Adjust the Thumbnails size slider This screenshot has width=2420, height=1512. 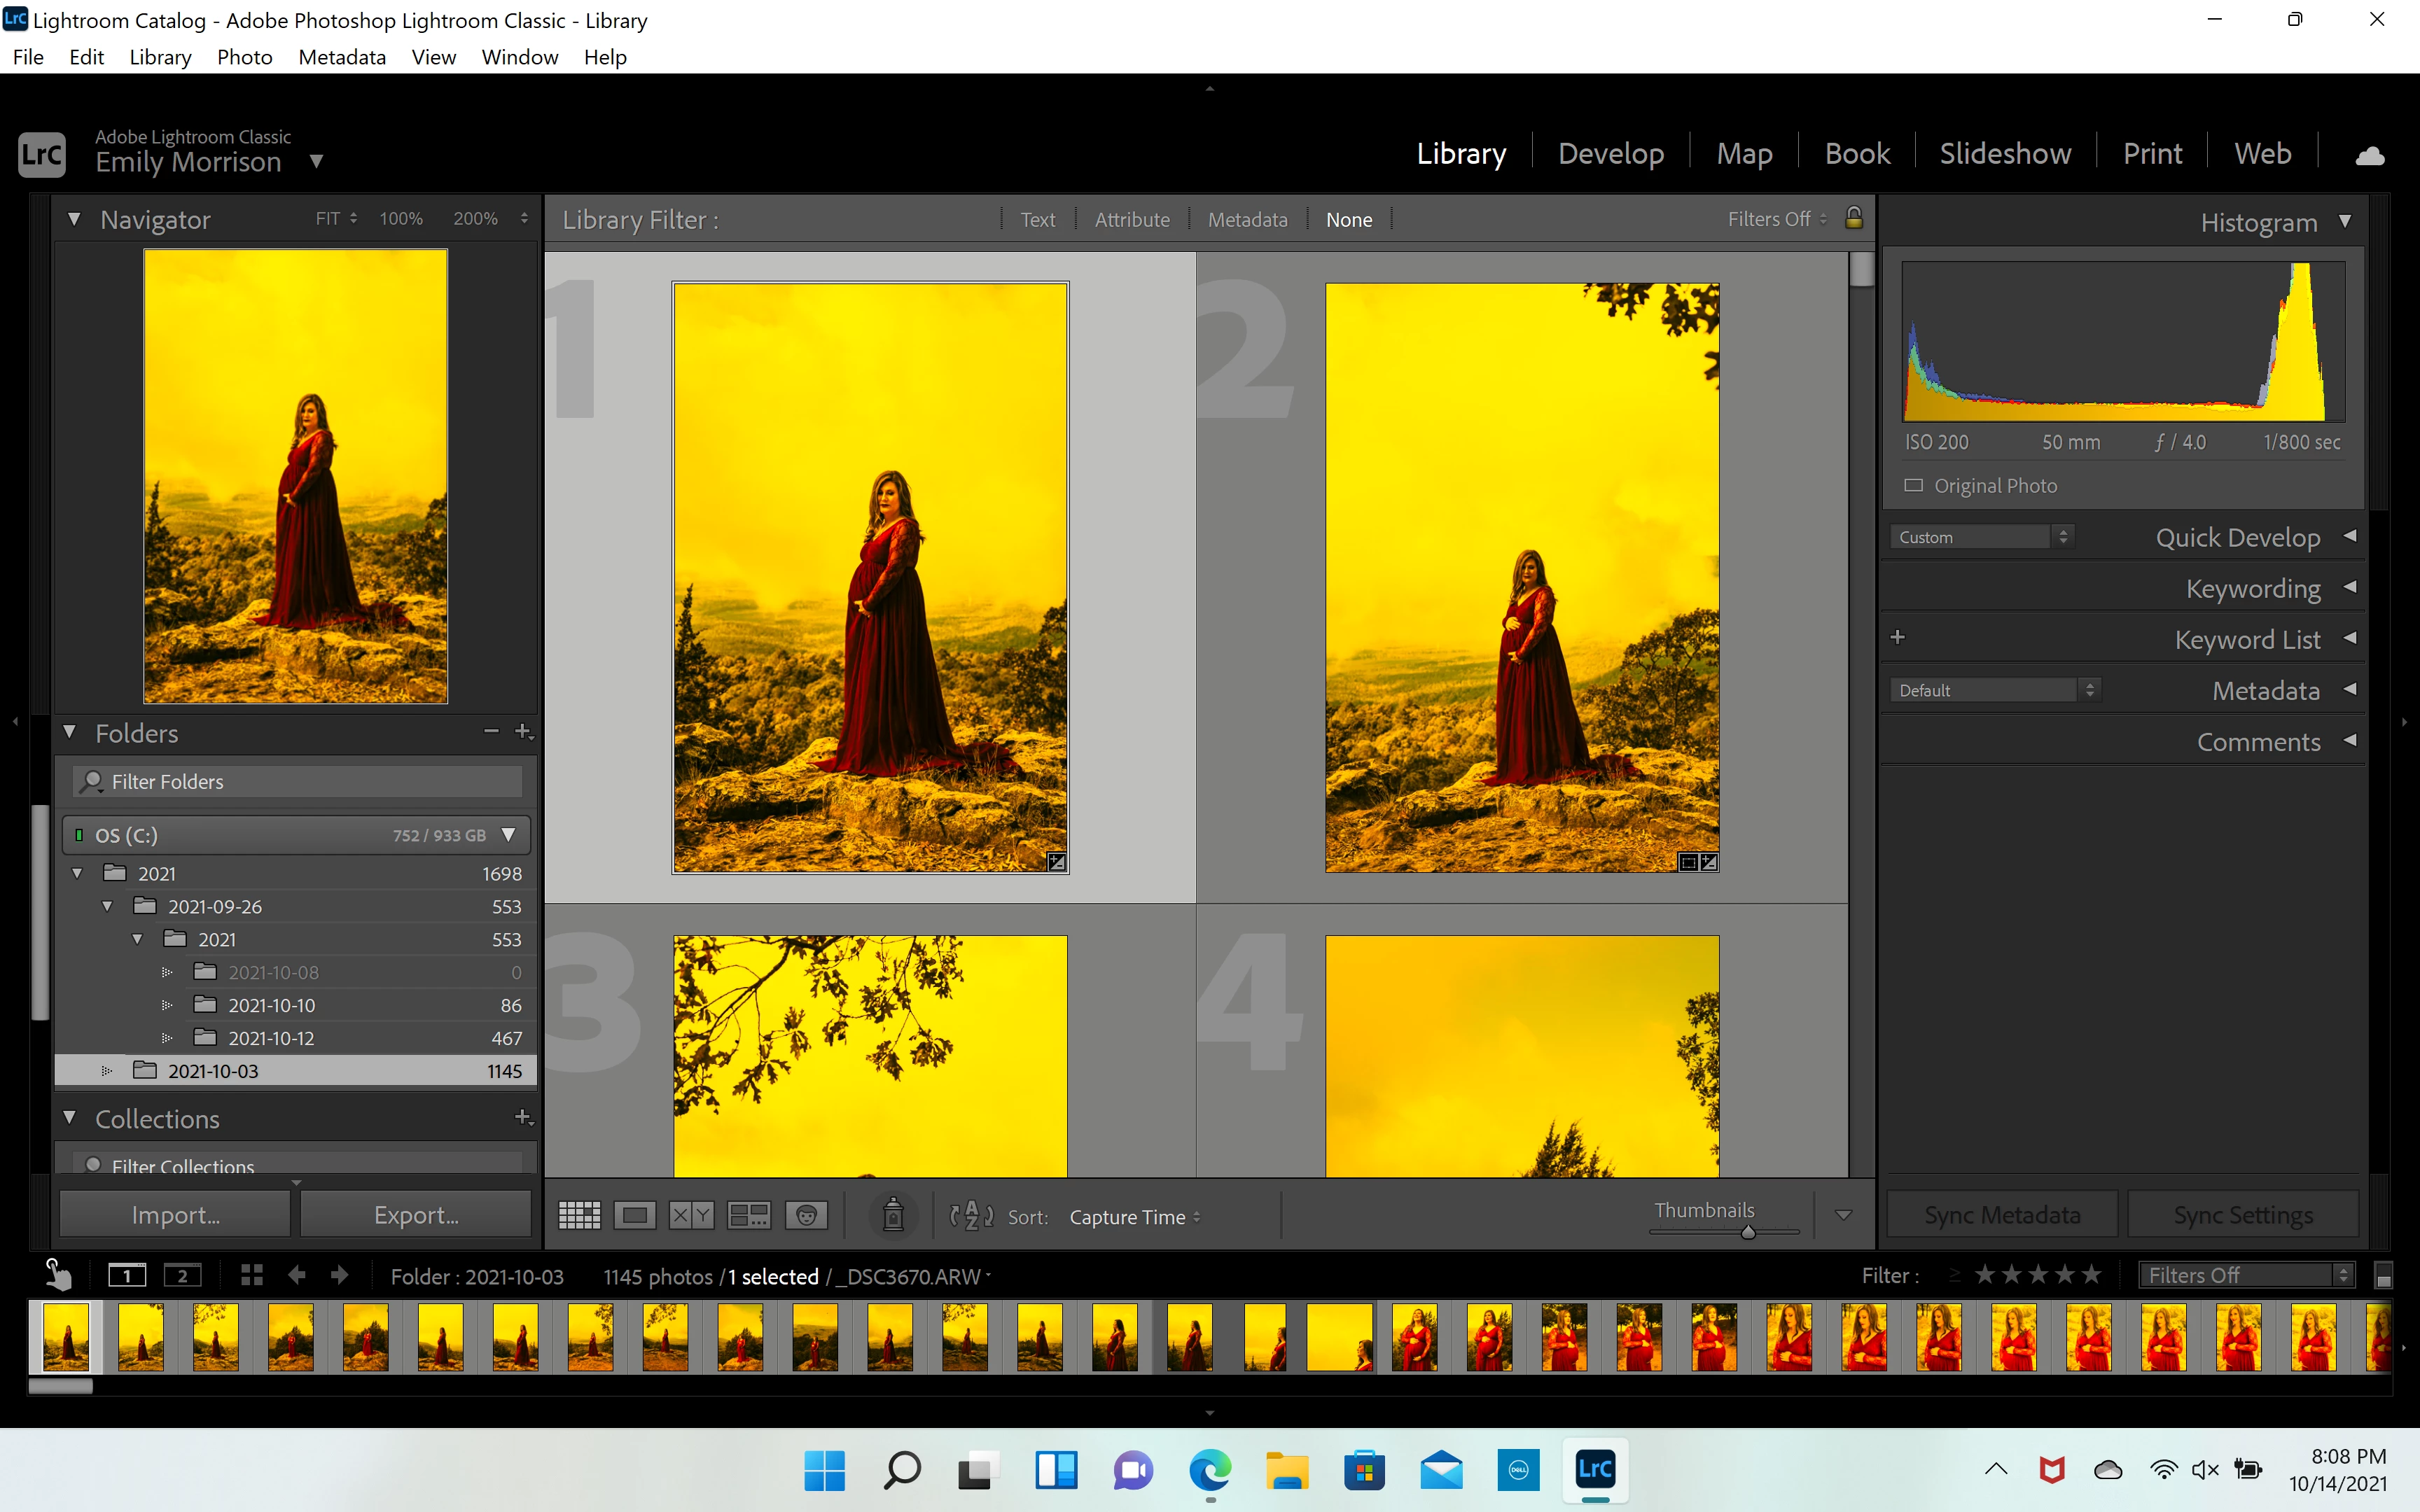pyautogui.click(x=1747, y=1233)
